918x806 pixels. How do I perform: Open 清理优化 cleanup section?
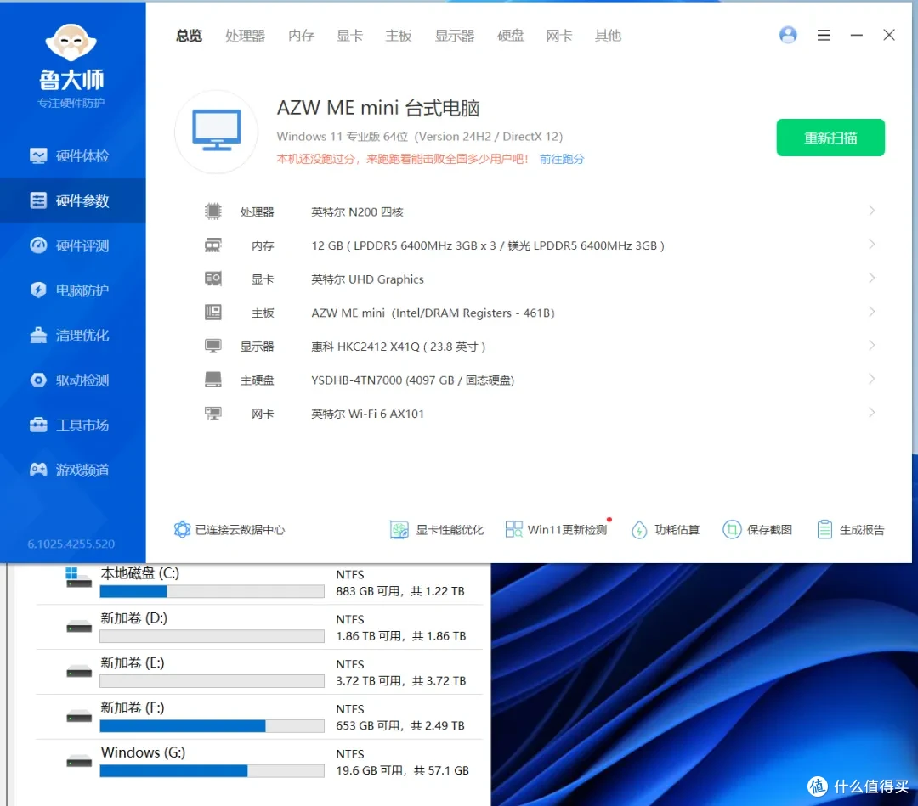tap(72, 335)
